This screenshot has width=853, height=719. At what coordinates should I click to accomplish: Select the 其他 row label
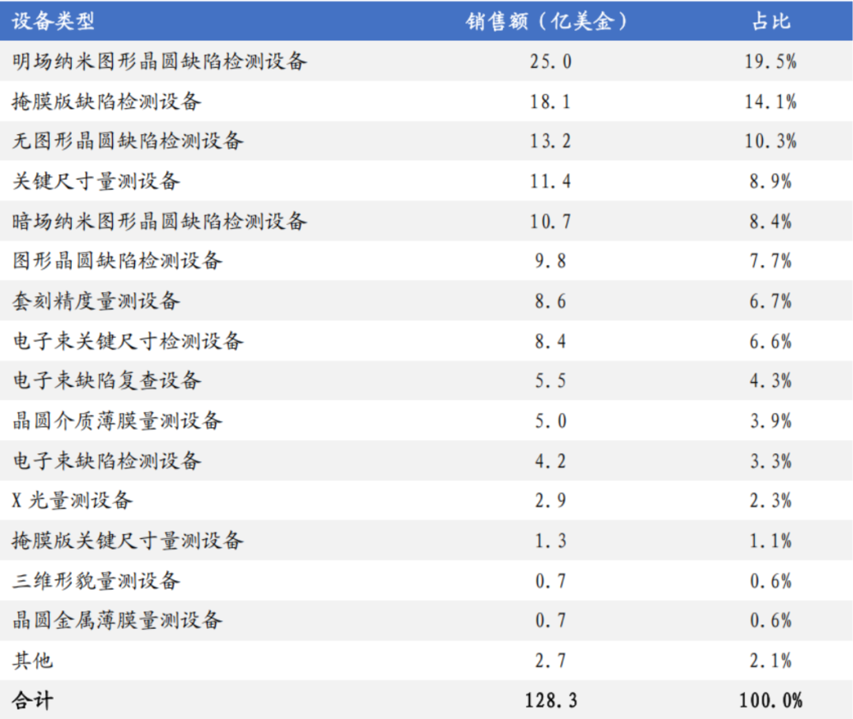(x=32, y=661)
